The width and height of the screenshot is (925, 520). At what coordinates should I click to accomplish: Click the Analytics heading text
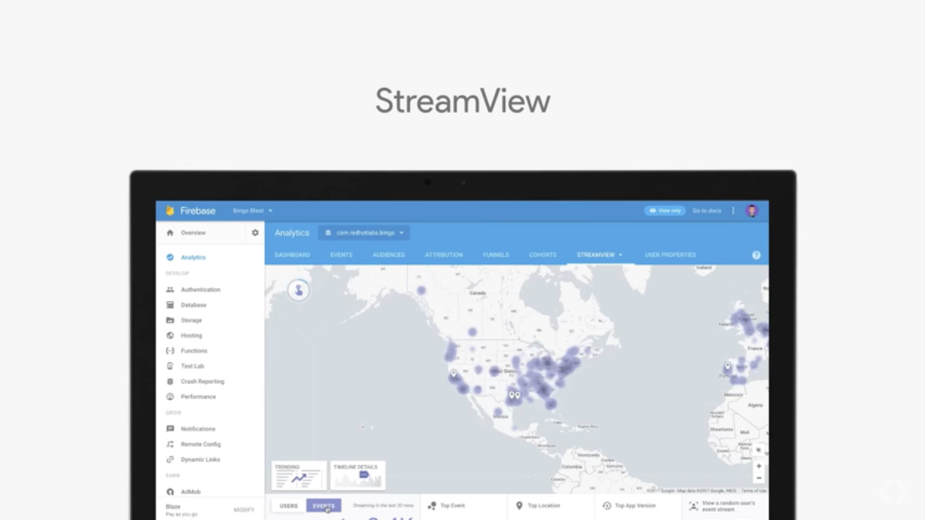click(292, 233)
